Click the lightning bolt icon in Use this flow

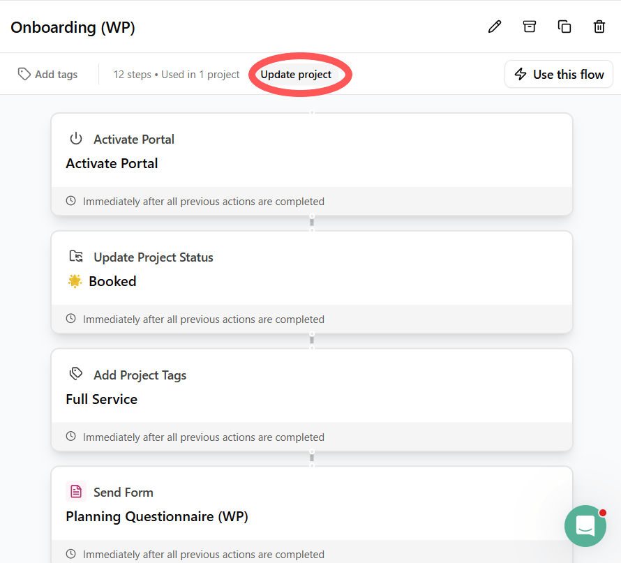pyautogui.click(x=521, y=74)
